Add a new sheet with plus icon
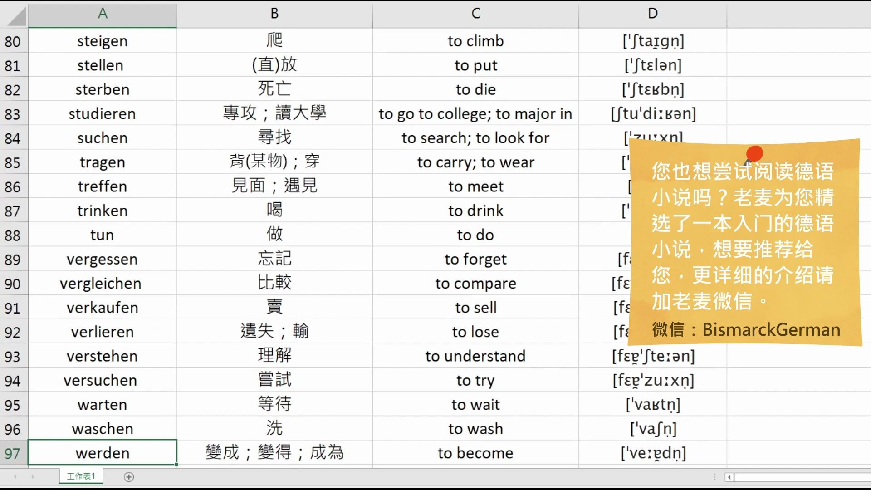 click(129, 477)
